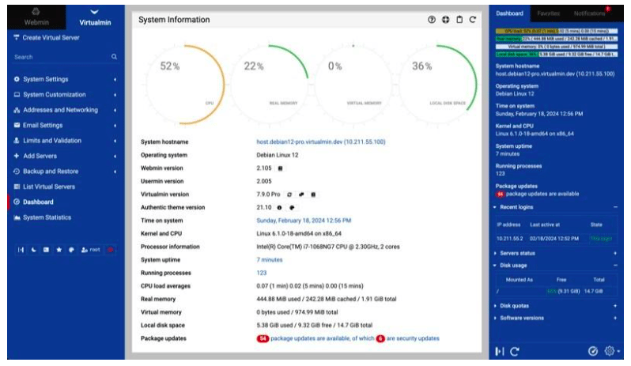Expand Email Settings menu
The image size is (631, 366).
[66, 125]
